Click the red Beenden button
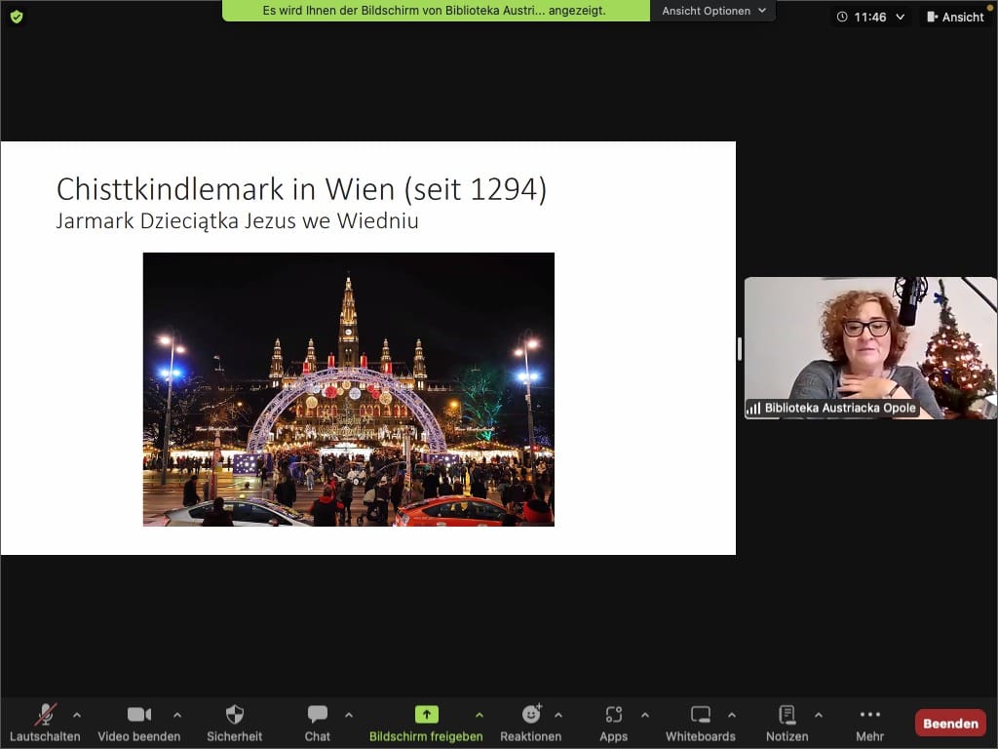This screenshot has height=749, width=998. tap(949, 723)
